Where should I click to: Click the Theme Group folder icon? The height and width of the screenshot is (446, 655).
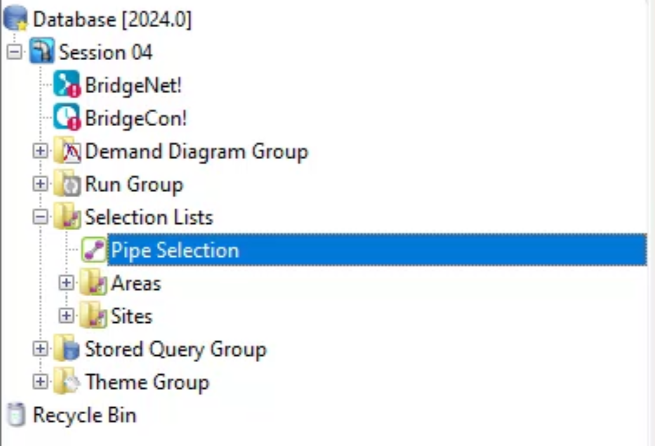click(x=67, y=381)
